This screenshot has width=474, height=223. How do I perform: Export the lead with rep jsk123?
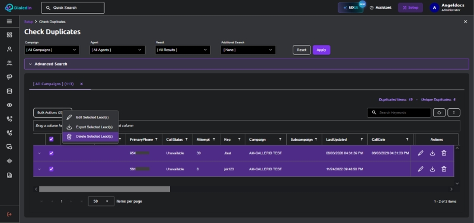pyautogui.click(x=433, y=169)
